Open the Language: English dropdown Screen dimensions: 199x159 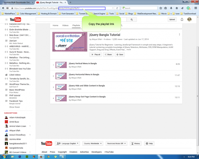[67, 144]
